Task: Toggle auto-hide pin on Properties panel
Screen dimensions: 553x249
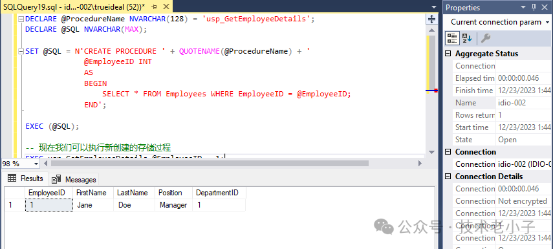Action: pyautogui.click(x=534, y=7)
